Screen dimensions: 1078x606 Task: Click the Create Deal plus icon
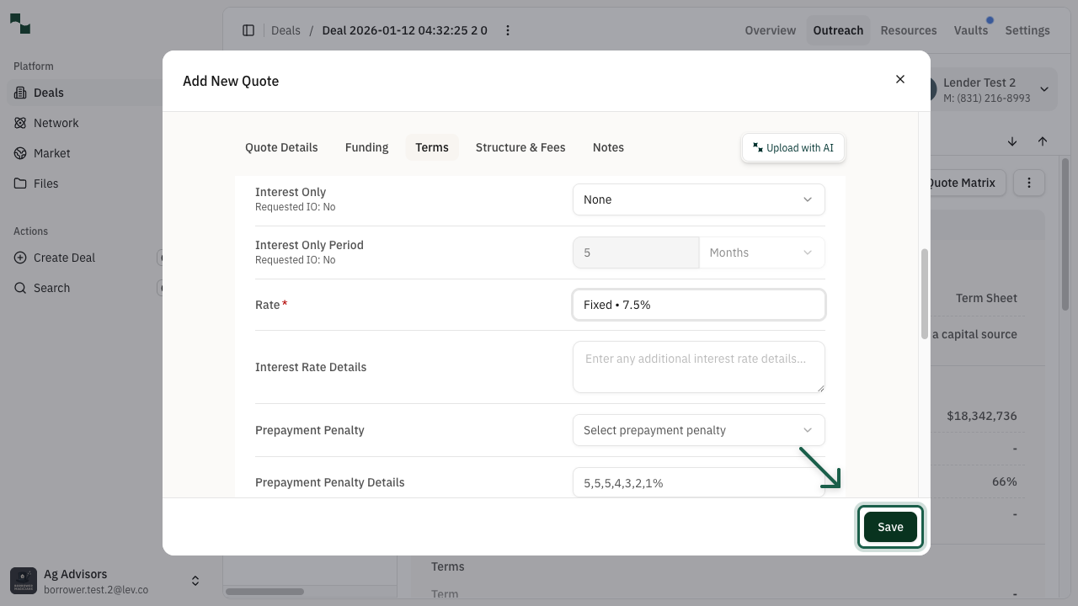coord(19,258)
